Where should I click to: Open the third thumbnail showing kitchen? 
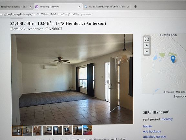37,131
